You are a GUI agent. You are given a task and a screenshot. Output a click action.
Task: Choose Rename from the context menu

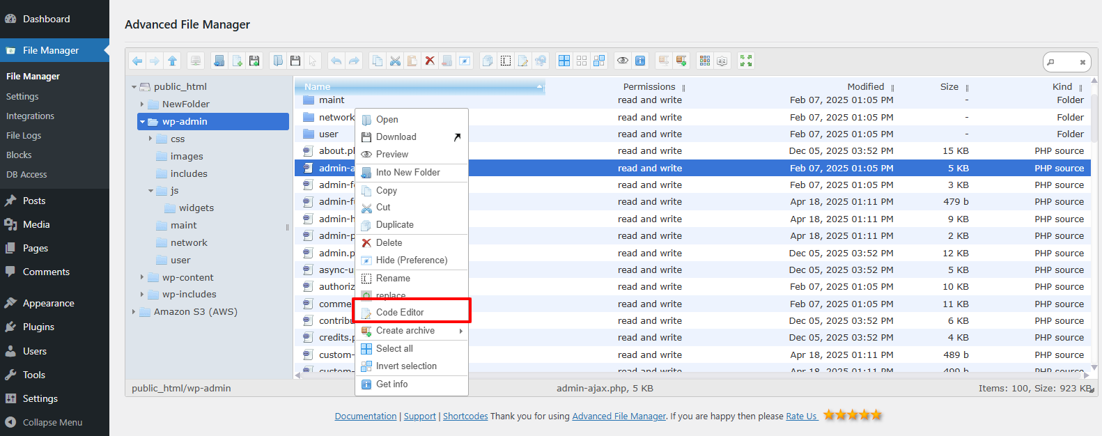pyautogui.click(x=412, y=279)
